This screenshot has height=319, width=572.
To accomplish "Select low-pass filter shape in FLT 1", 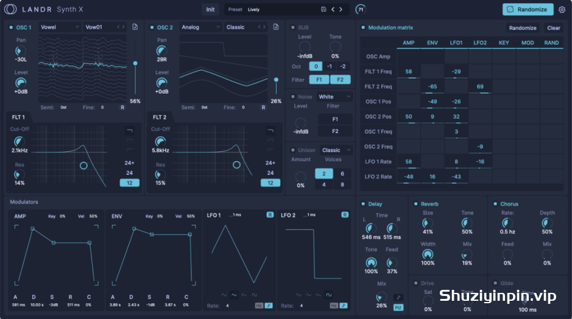I will (130, 130).
